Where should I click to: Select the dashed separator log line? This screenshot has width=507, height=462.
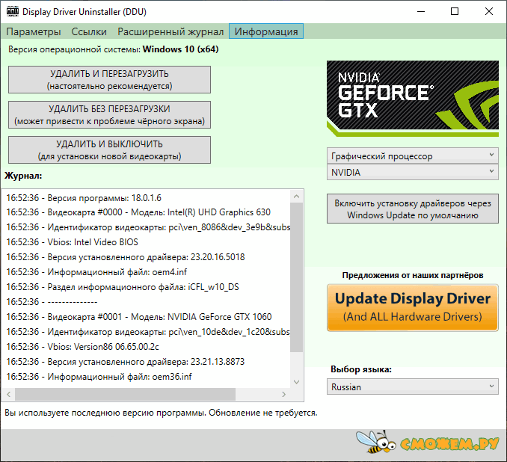[x=52, y=301]
